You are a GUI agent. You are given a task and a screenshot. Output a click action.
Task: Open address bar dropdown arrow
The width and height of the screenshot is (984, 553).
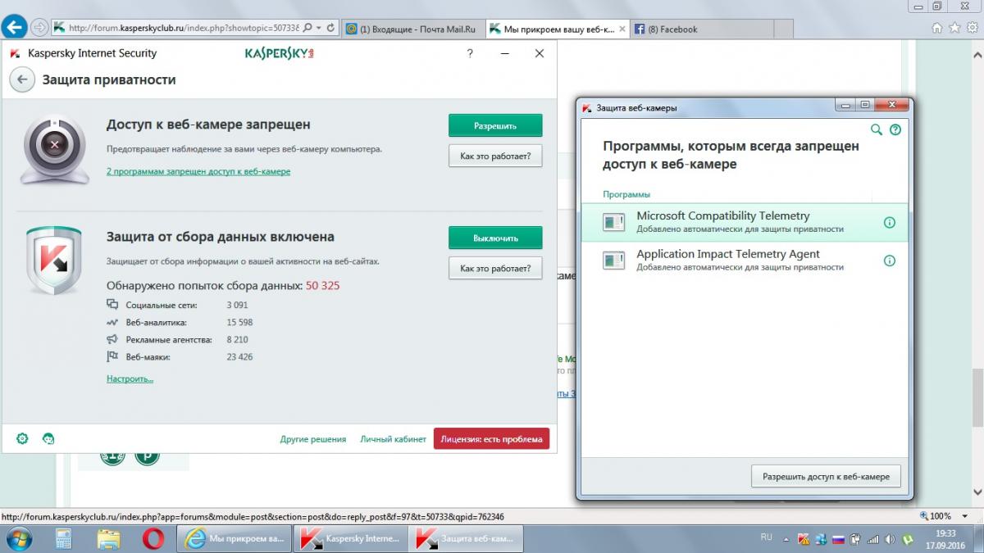click(318, 28)
